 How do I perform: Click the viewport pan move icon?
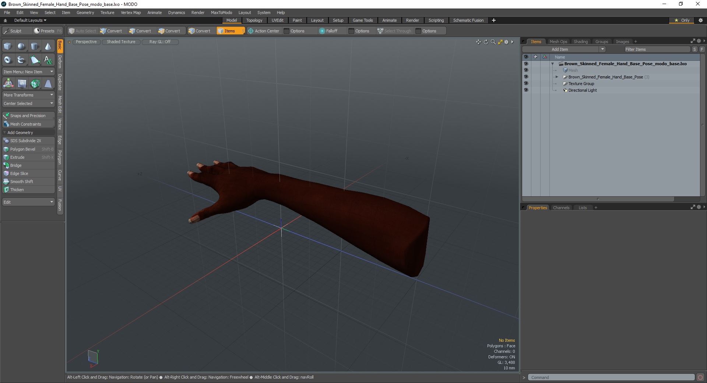coord(478,42)
